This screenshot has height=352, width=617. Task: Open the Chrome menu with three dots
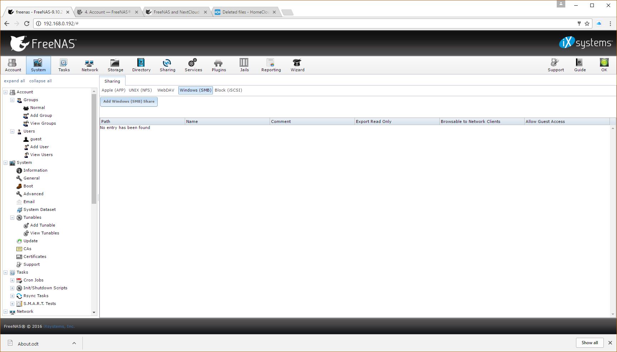610,24
